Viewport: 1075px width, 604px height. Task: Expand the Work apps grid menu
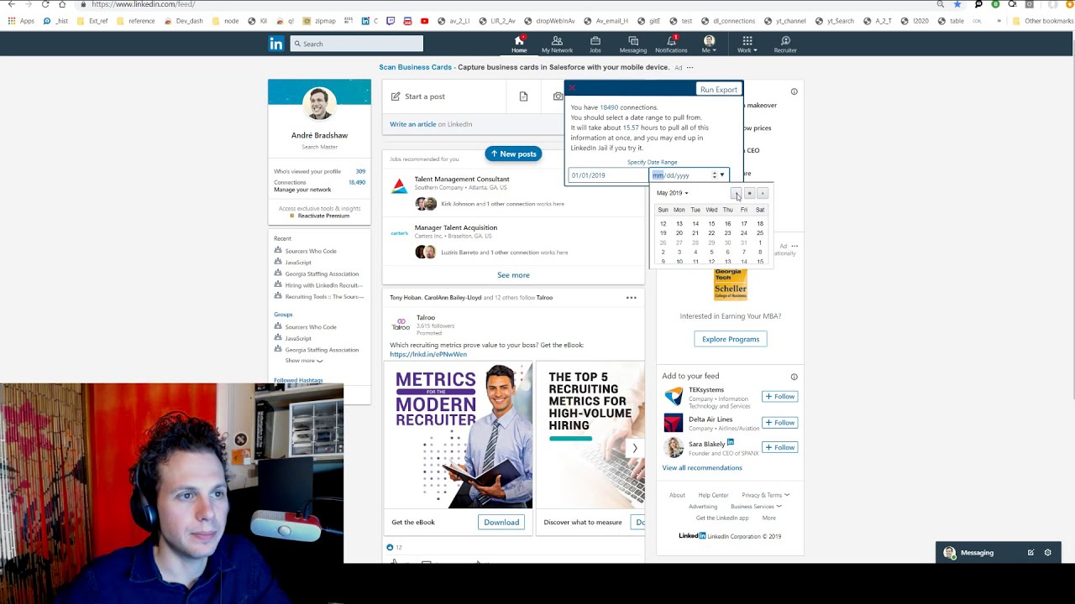pyautogui.click(x=747, y=44)
